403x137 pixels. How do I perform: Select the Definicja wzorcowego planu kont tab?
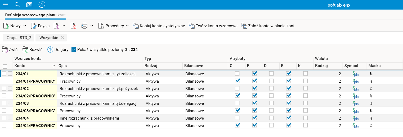coord(35,15)
